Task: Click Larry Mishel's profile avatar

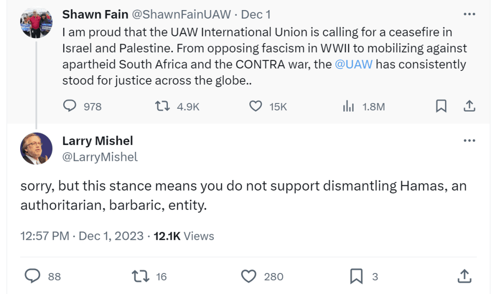Action: pos(36,148)
